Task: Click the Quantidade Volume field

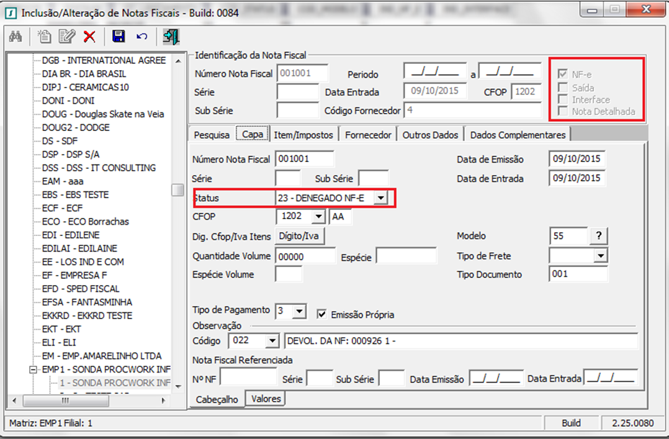Action: pos(305,256)
